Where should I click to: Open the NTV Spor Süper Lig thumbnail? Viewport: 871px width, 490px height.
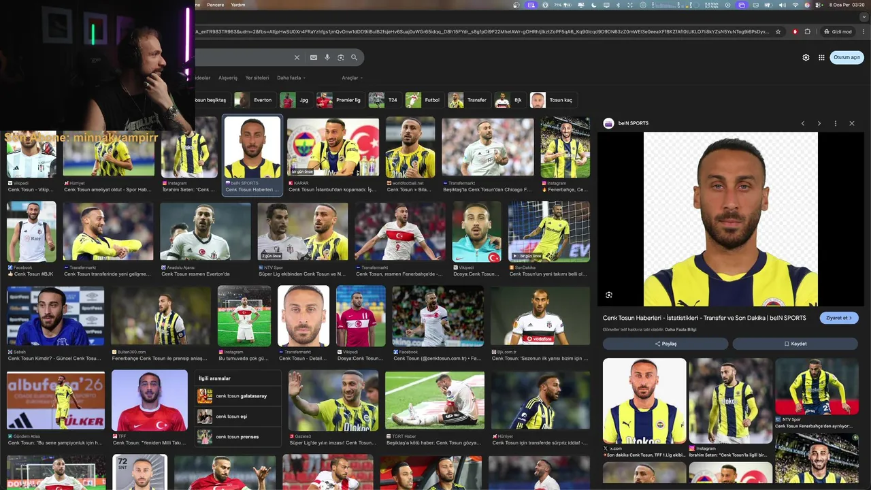[303, 232]
